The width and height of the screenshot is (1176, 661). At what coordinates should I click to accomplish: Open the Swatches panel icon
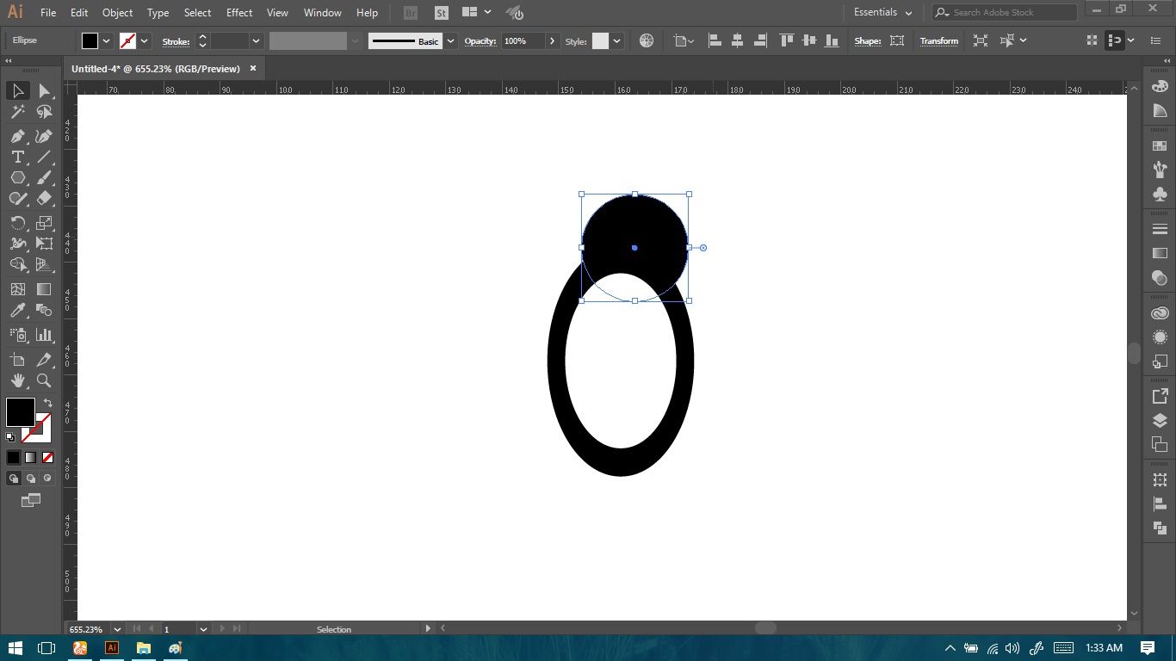pyautogui.click(x=1160, y=146)
